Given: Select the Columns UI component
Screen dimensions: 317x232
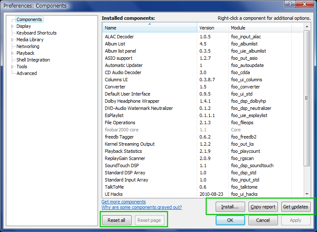Looking at the screenshot, I should pos(203,80).
